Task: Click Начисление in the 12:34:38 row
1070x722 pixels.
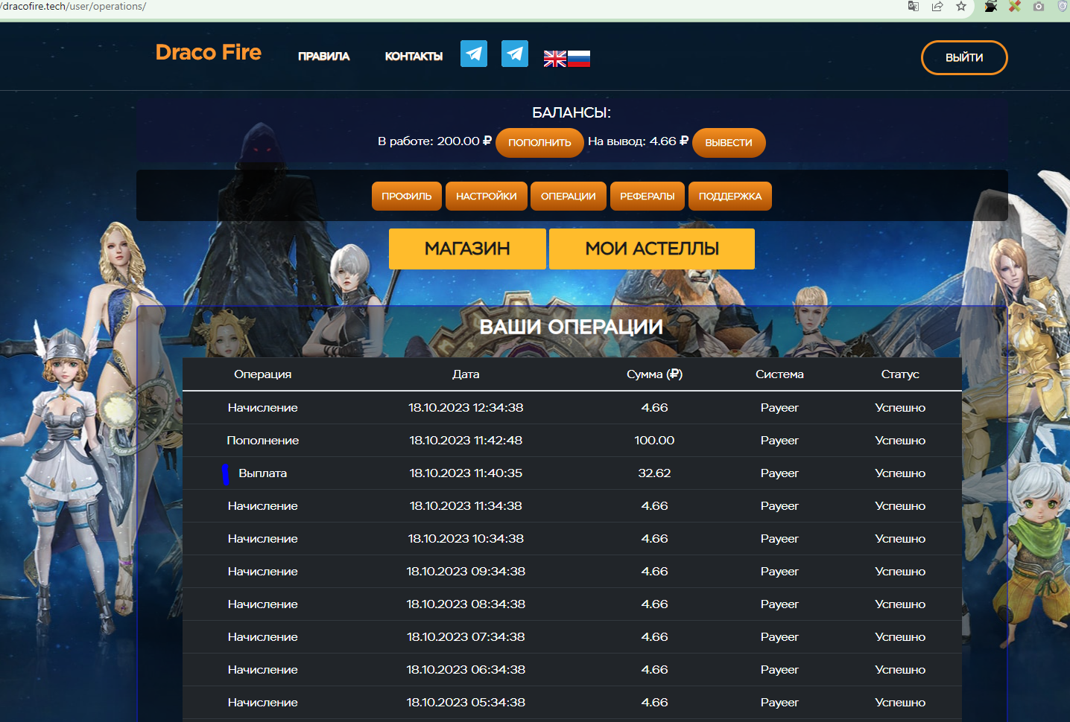Action: (263, 408)
